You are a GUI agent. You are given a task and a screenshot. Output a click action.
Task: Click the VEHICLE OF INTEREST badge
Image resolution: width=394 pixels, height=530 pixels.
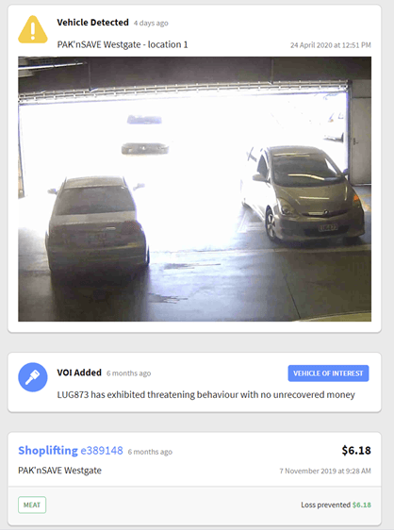click(328, 373)
